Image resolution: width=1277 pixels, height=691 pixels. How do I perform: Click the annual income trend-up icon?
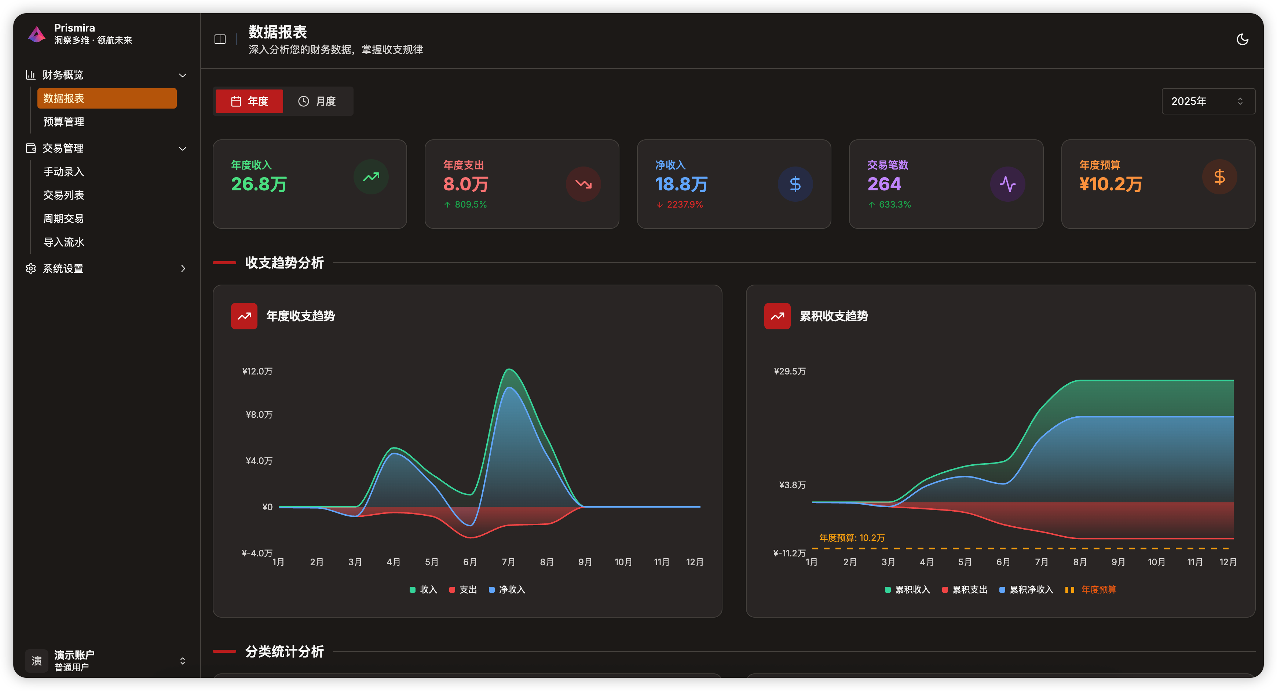[x=371, y=177]
